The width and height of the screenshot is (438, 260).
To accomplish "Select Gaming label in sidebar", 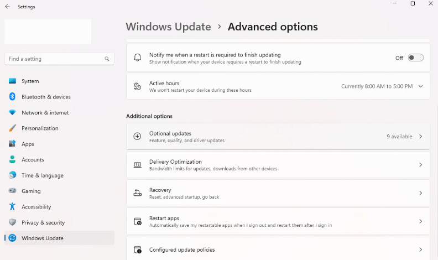I will click(31, 191).
